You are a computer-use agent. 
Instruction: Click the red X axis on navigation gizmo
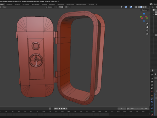pos(146,17)
